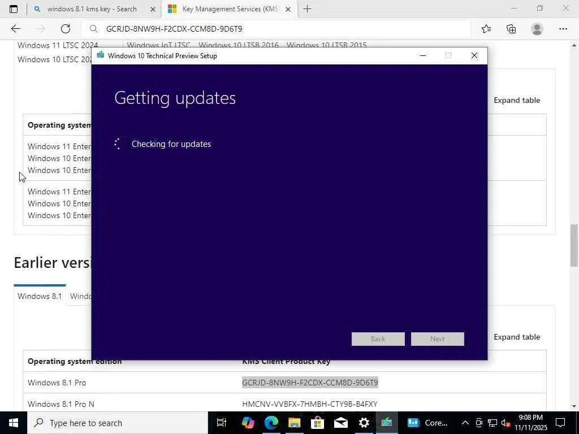579x434 pixels.
Task: Select the Key Management Services tab
Action: (230, 9)
